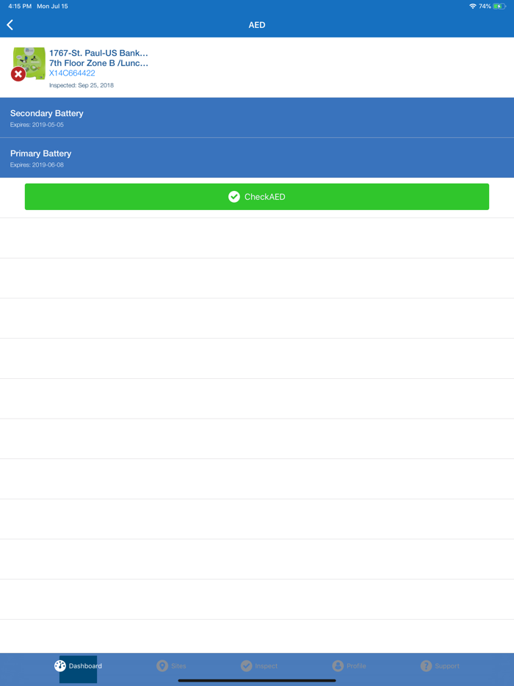
Task: Switch to the Inspect tab
Action: point(259,666)
